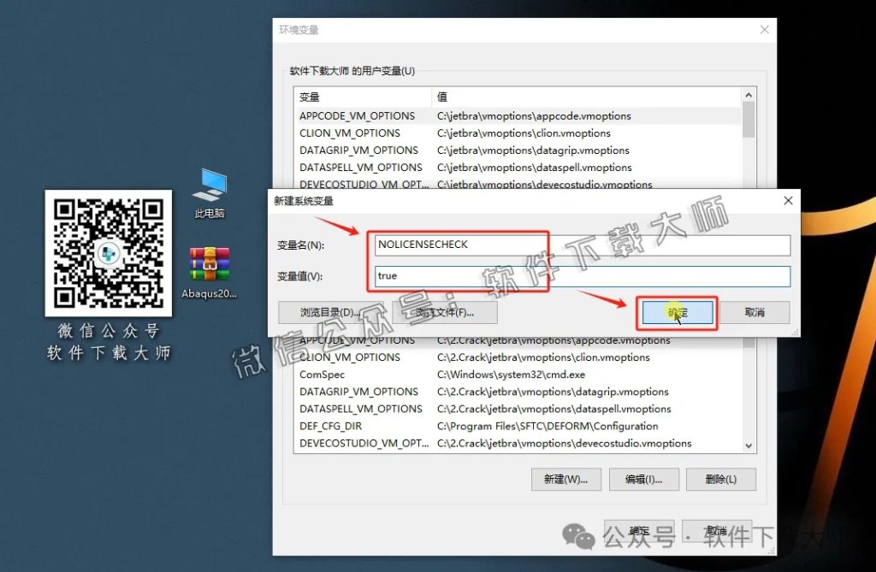Click 取消 to cancel the new variable
876x572 pixels.
click(756, 313)
